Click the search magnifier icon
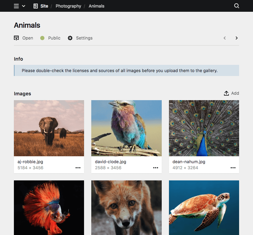This screenshot has height=235, width=253. click(x=237, y=6)
